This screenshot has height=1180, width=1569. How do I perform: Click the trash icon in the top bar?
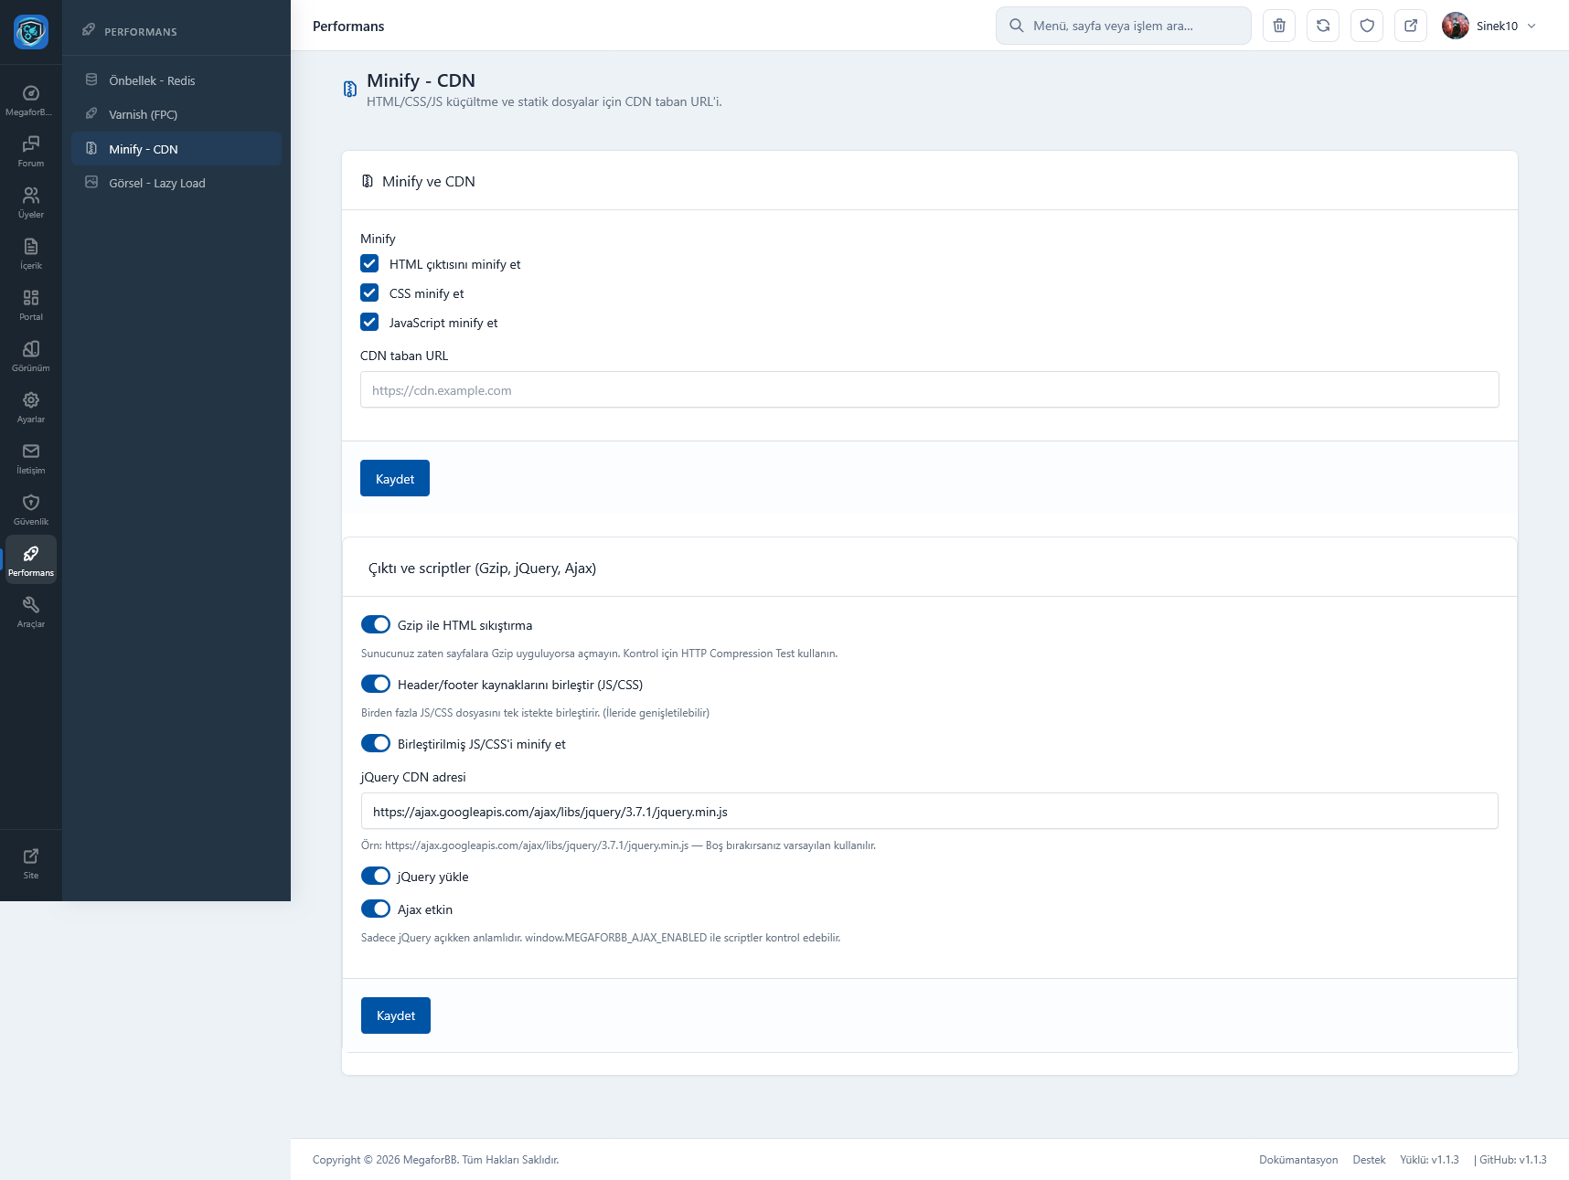click(1279, 26)
